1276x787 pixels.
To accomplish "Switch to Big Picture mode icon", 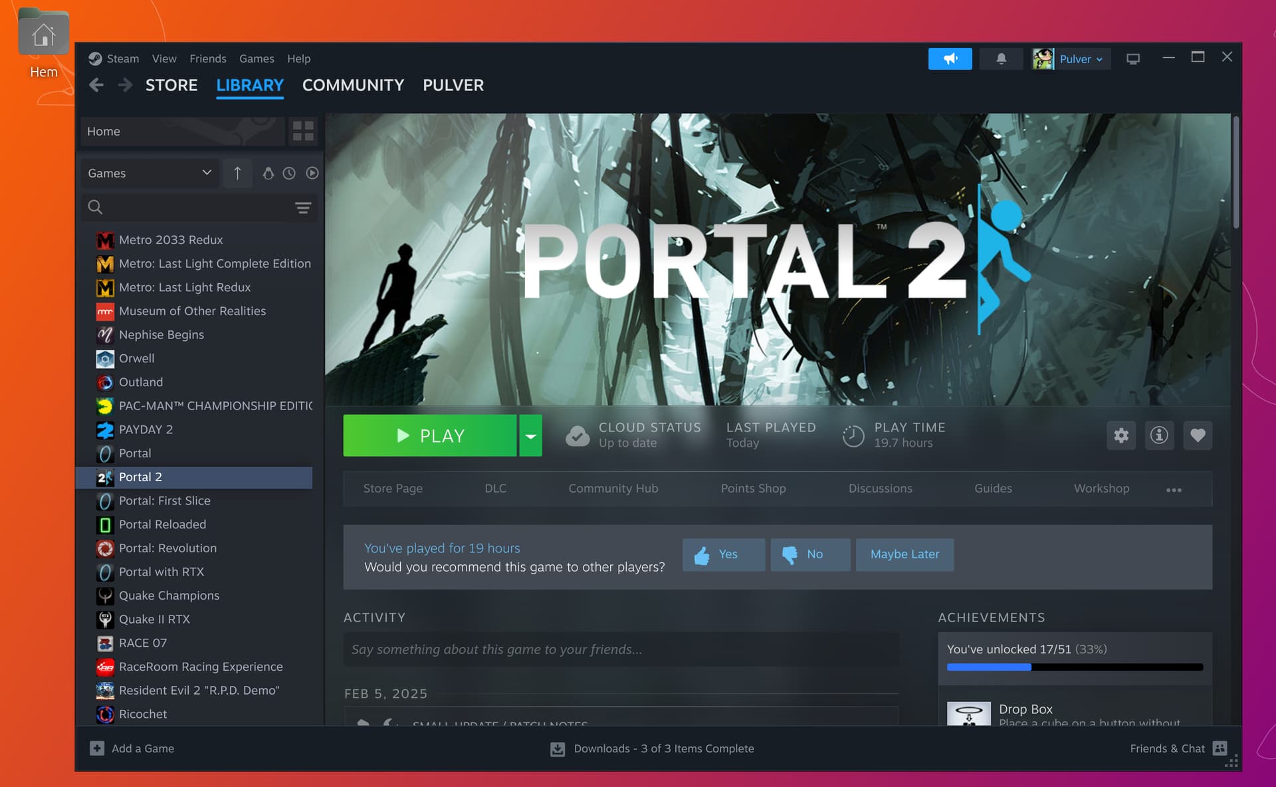I will pyautogui.click(x=1133, y=58).
